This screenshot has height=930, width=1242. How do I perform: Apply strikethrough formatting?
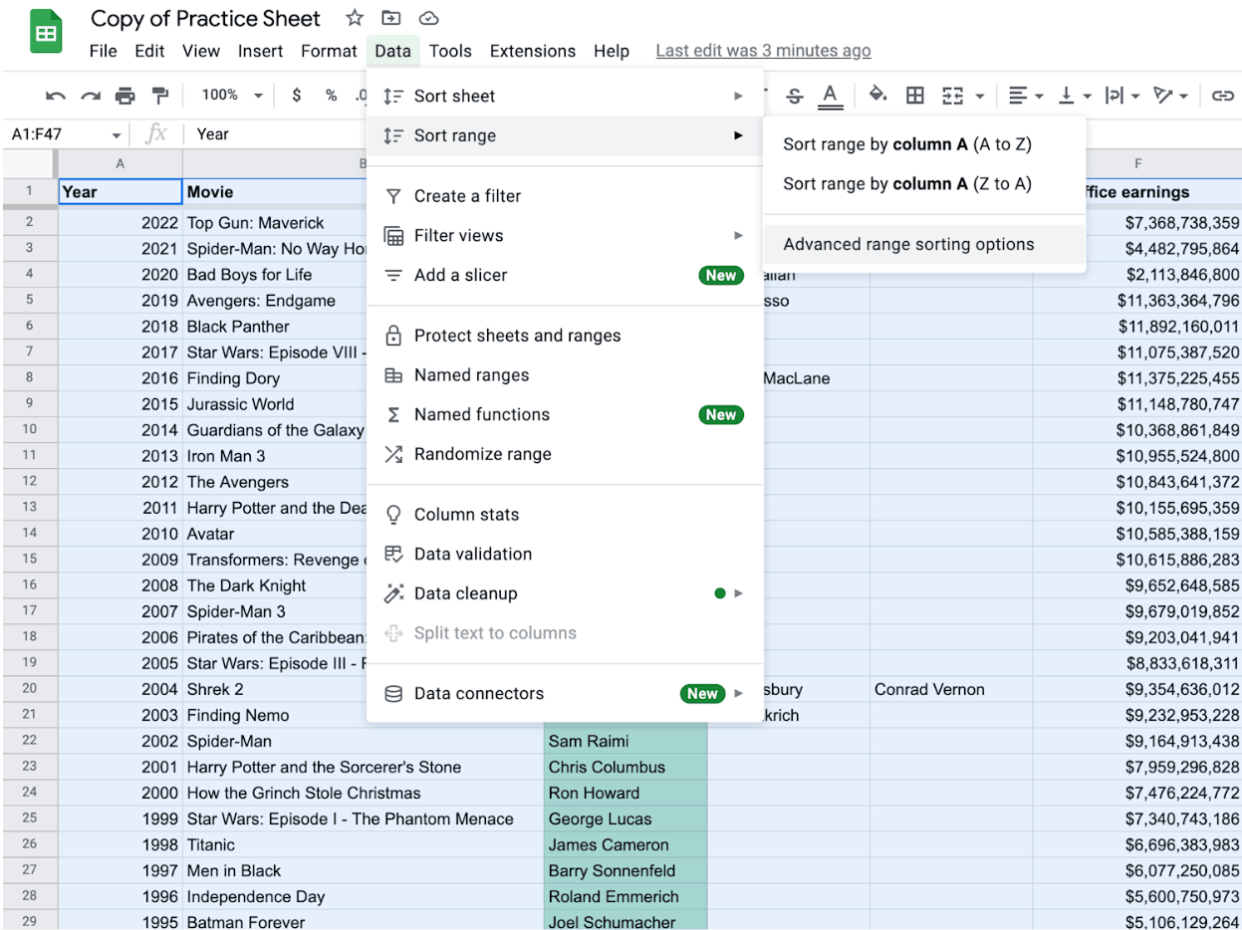pos(794,96)
